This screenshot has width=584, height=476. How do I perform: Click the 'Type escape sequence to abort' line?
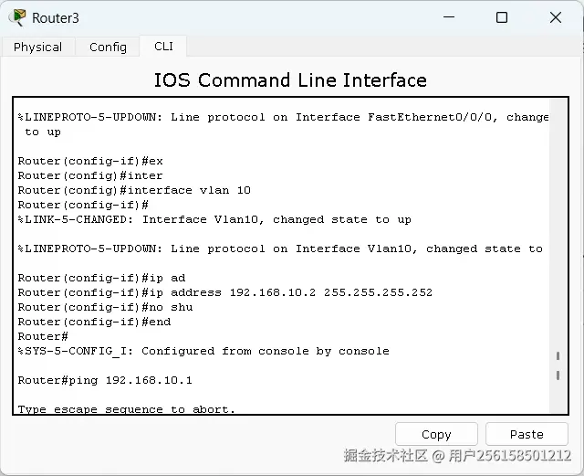coord(126,409)
